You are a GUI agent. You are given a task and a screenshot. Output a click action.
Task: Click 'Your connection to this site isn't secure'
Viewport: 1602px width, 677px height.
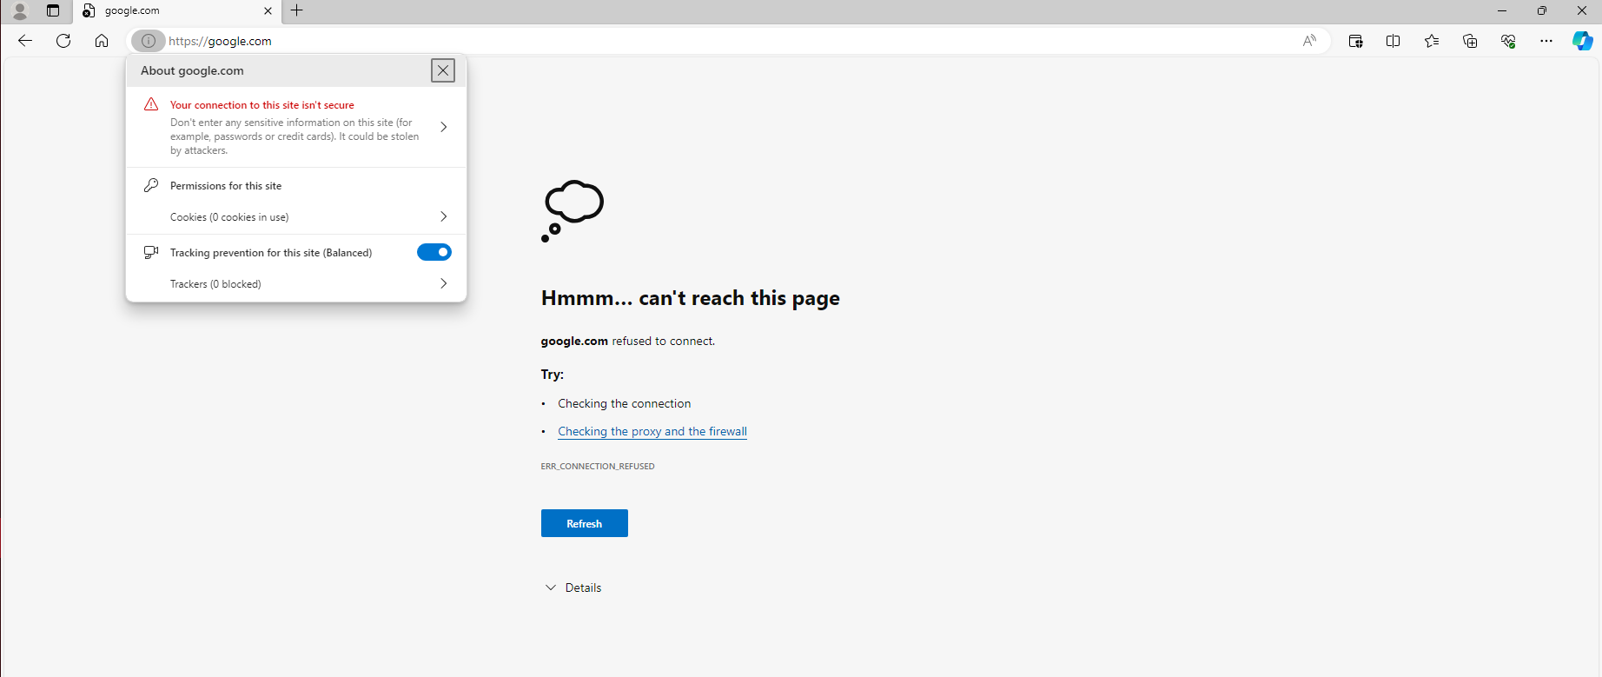coord(262,105)
